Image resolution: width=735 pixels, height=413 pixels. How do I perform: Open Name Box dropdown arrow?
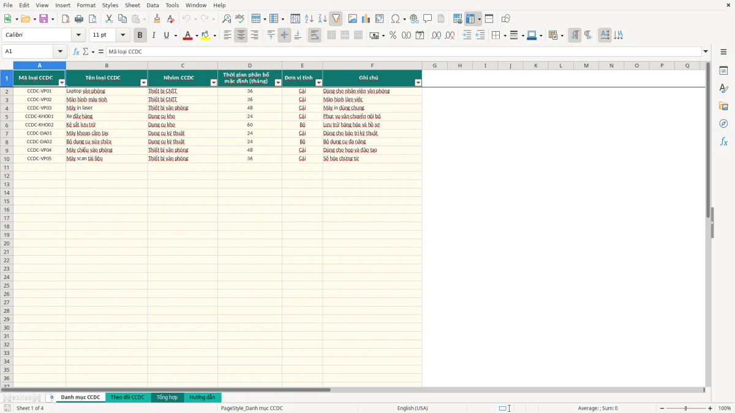(59, 51)
